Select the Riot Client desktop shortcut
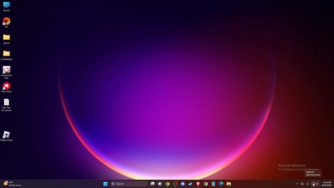 6,87
